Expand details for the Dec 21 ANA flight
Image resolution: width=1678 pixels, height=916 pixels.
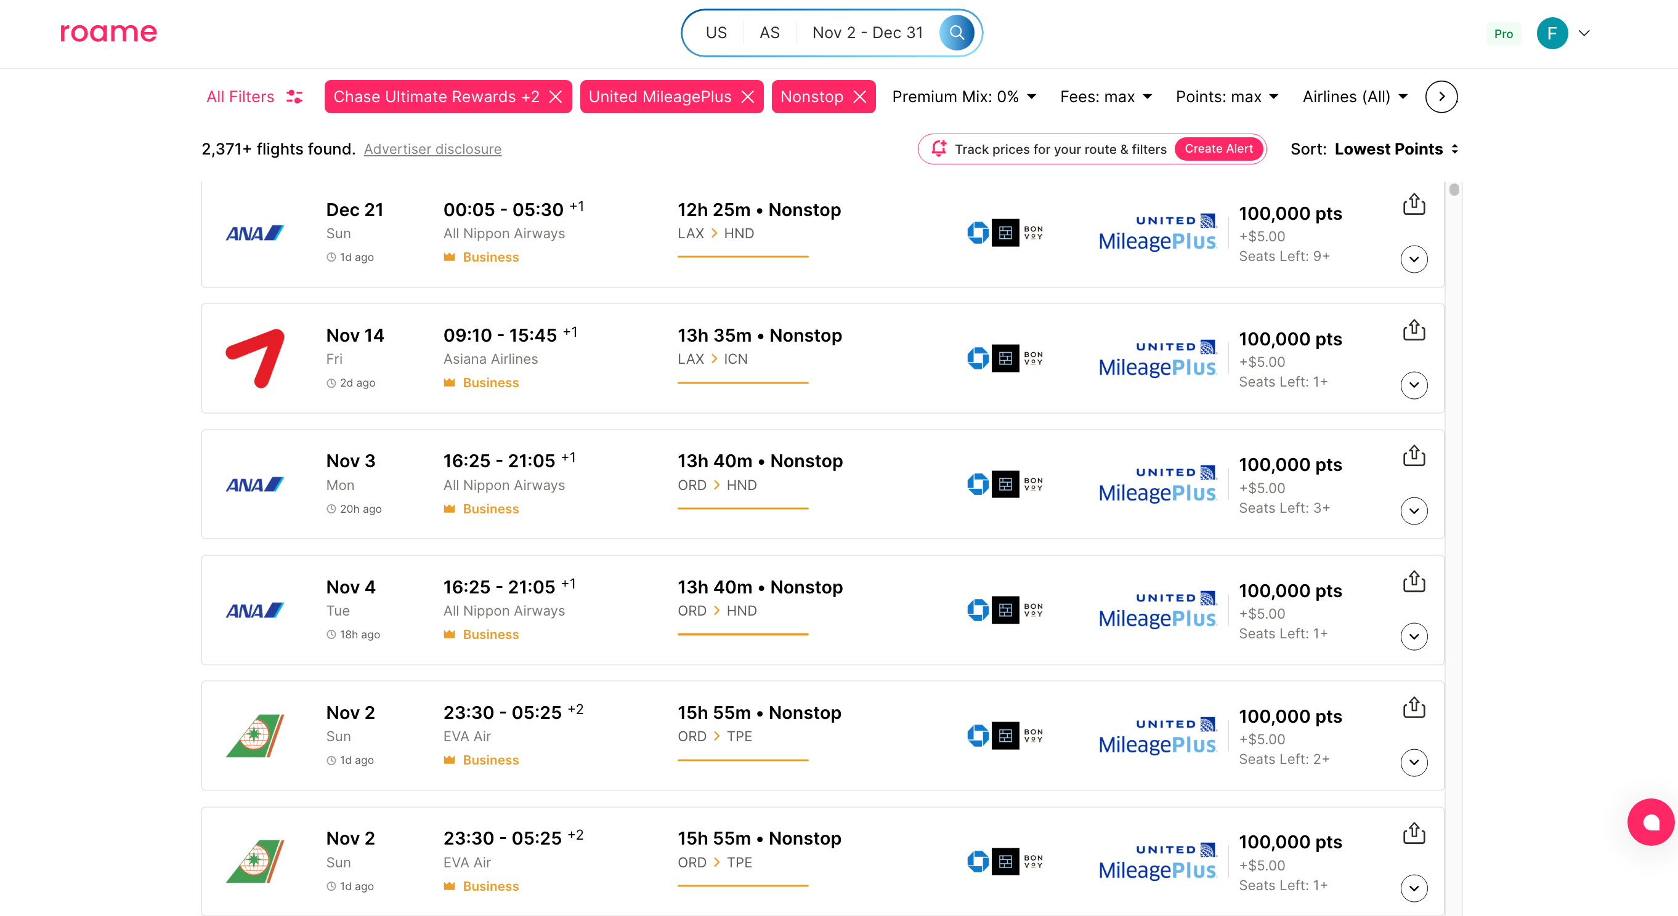point(1414,259)
